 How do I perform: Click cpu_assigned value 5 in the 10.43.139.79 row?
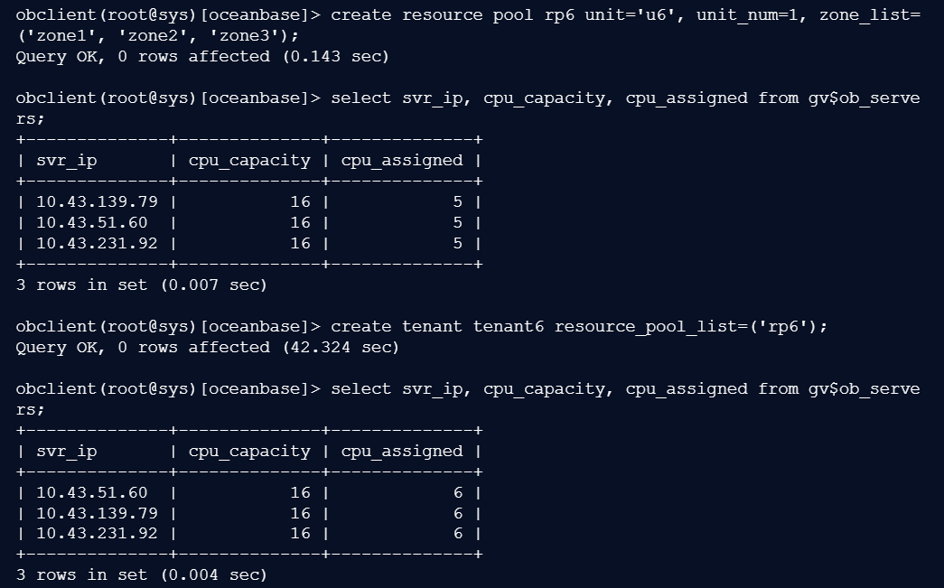457,201
